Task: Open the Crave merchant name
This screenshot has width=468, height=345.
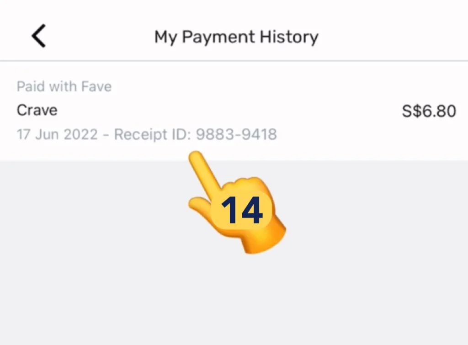Action: point(37,110)
